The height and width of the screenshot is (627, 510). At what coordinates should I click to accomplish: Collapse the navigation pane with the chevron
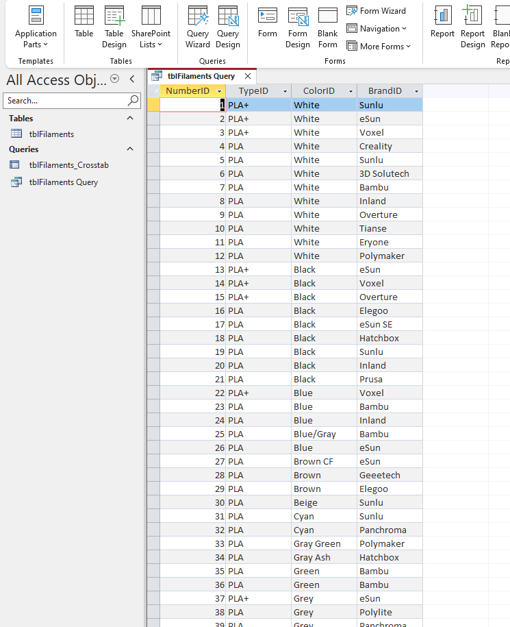pos(132,79)
